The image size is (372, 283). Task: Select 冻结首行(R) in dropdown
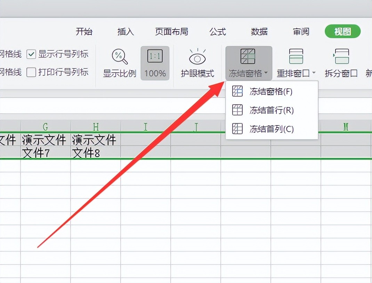tap(272, 111)
